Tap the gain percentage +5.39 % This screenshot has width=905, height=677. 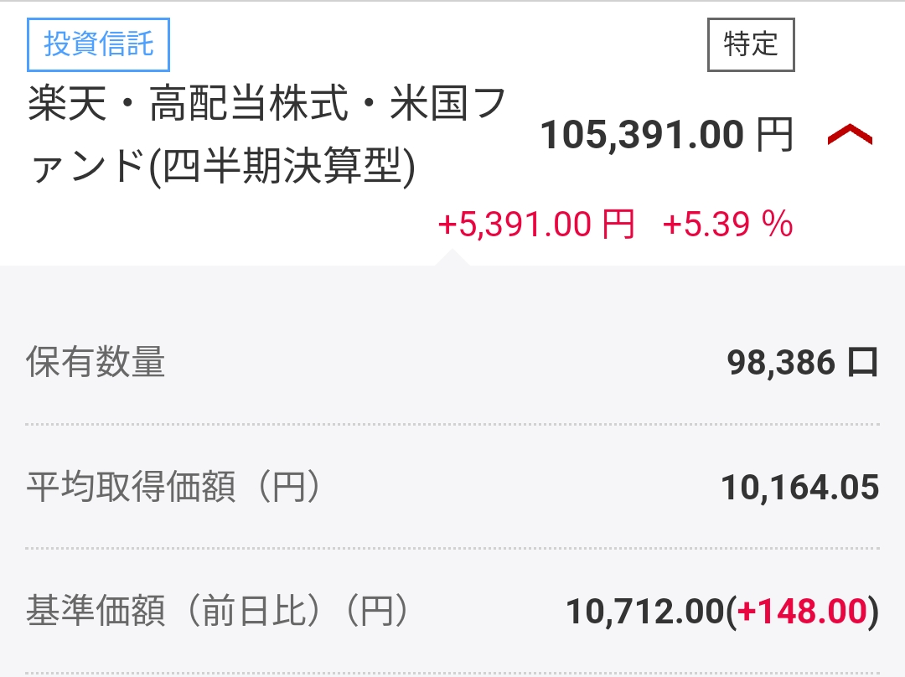728,223
